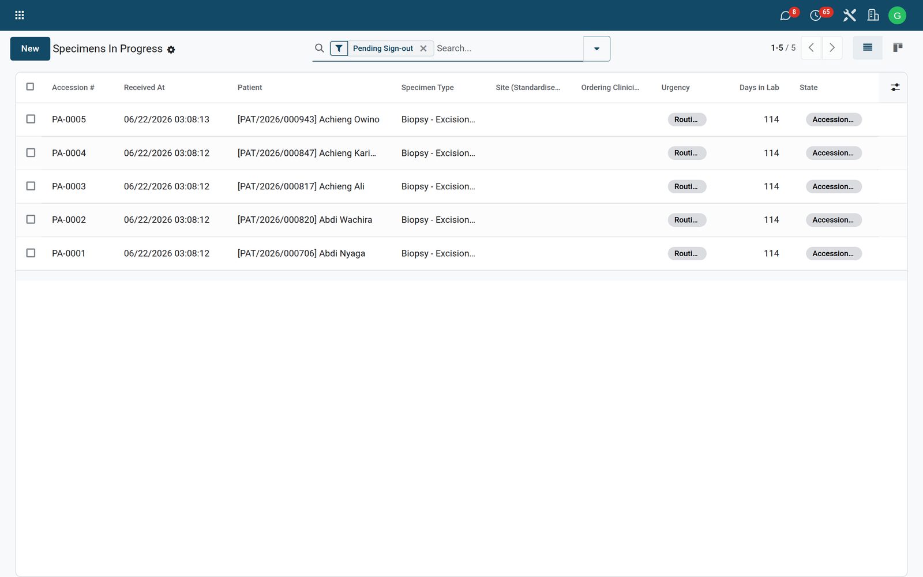Toggle the select-all header checkbox
The width and height of the screenshot is (923, 577).
click(30, 87)
